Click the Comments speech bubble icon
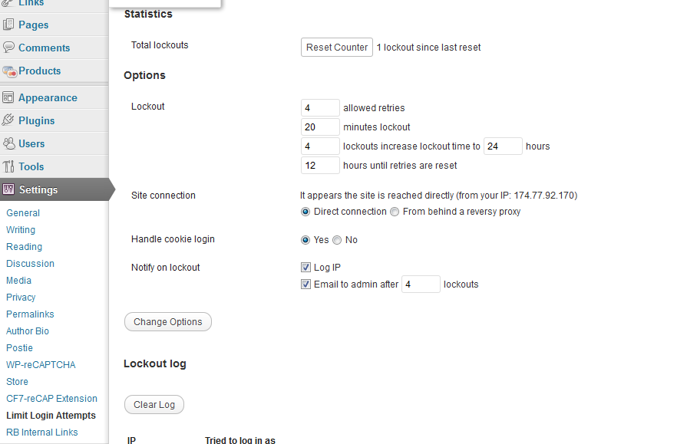 (8, 48)
